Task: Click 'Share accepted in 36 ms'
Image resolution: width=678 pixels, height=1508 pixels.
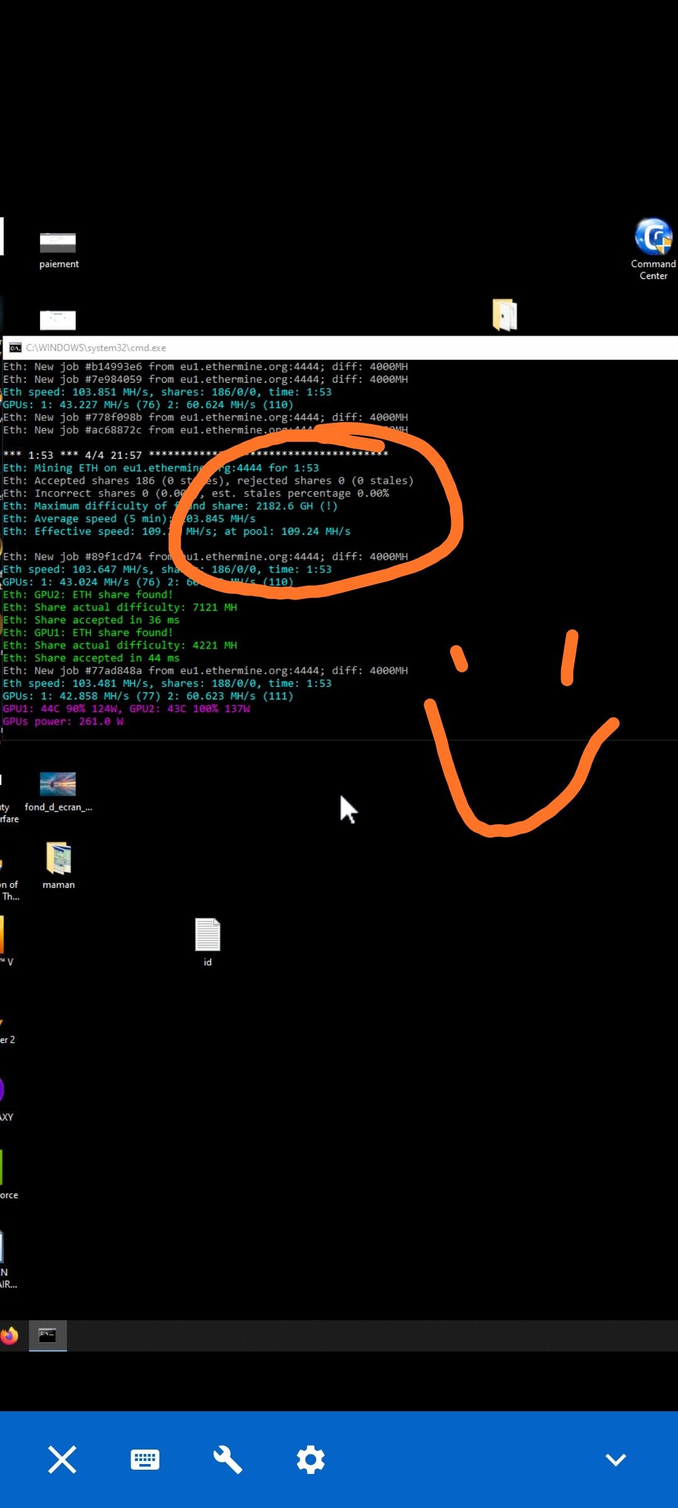Action: point(91,620)
